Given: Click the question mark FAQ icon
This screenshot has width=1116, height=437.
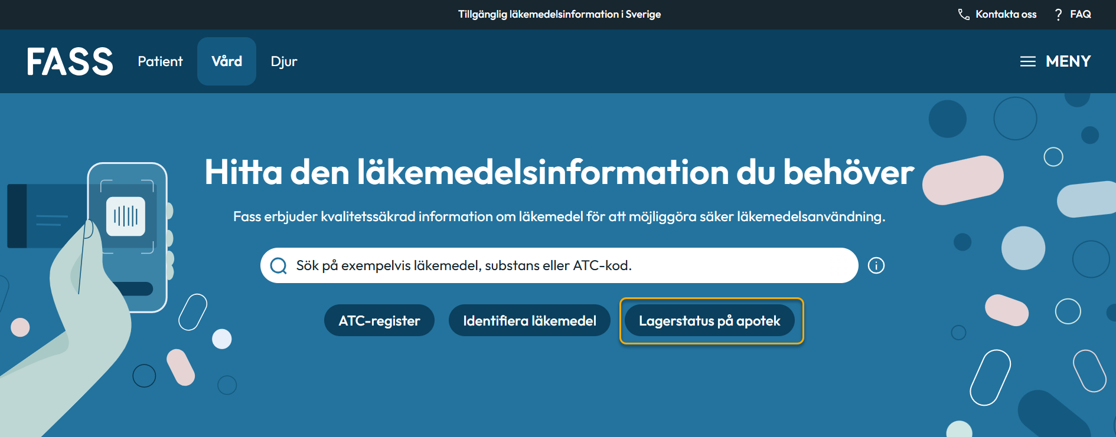Looking at the screenshot, I should pos(1058,14).
